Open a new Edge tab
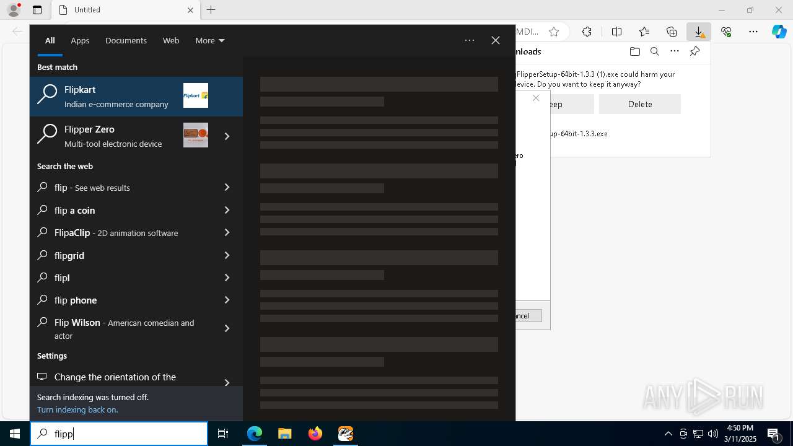The width and height of the screenshot is (793, 446). pos(211,10)
